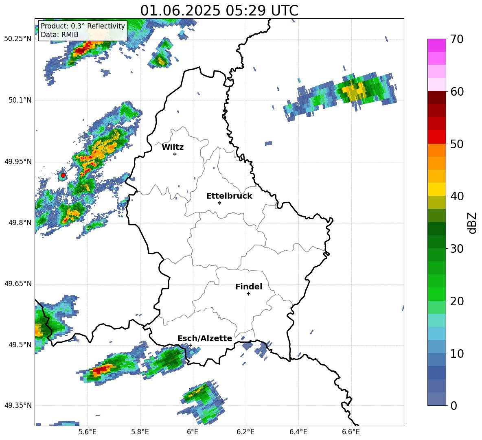Screen dimensions: 482x440
Task: Click the 70 colorbar tick label
Action: [x=457, y=39]
